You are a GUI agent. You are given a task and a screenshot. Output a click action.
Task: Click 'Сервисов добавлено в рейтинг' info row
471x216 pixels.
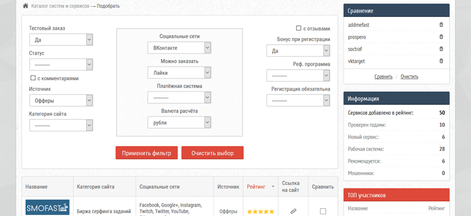point(396,113)
